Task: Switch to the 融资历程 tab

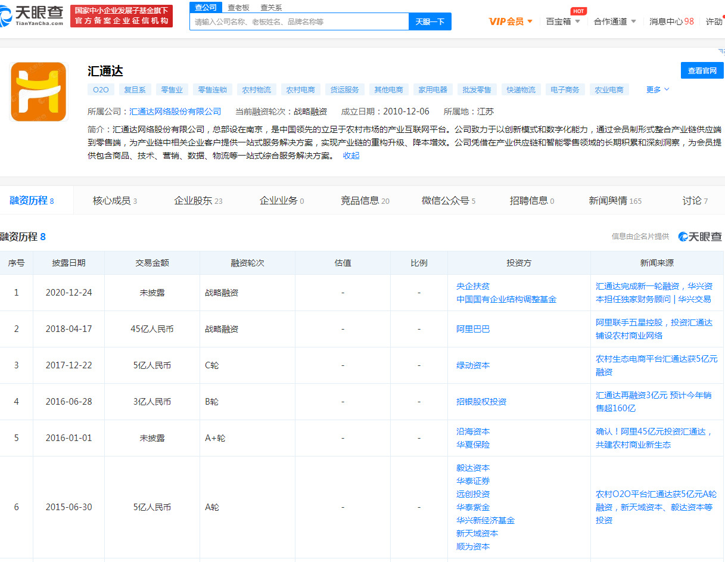Action: pos(32,200)
